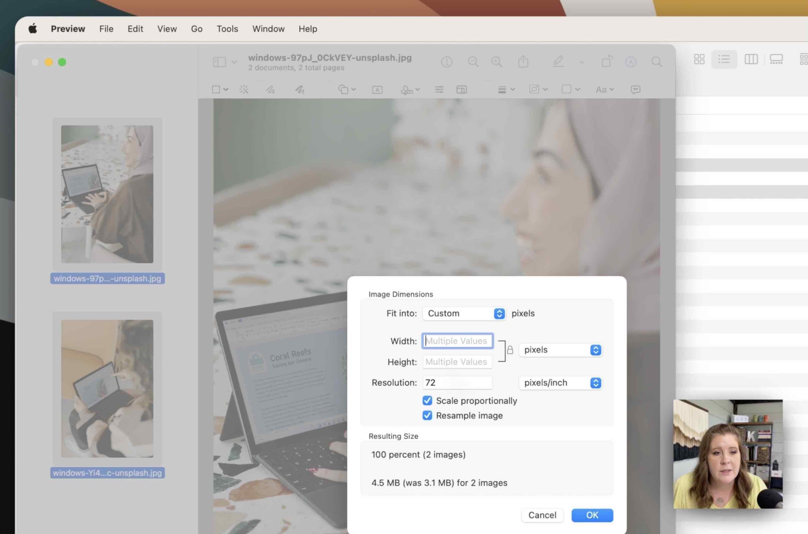Click the Zoom In magnifier icon

pyautogui.click(x=496, y=62)
